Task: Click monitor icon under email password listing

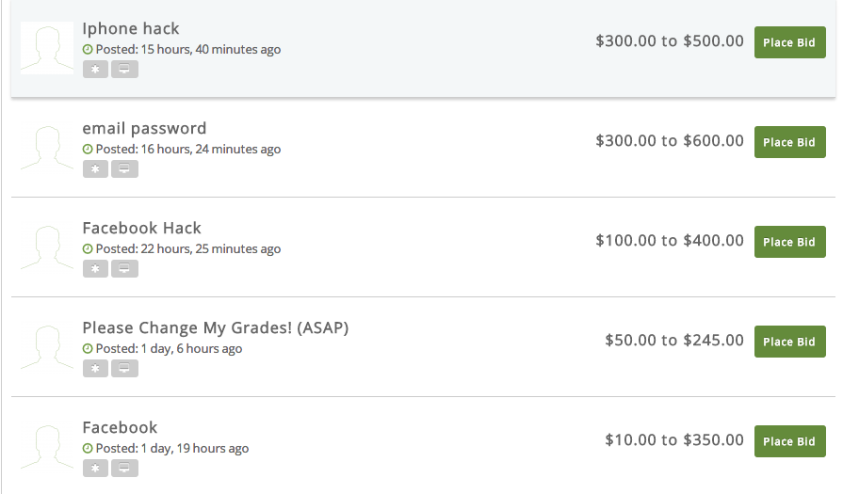Action: pyautogui.click(x=124, y=168)
